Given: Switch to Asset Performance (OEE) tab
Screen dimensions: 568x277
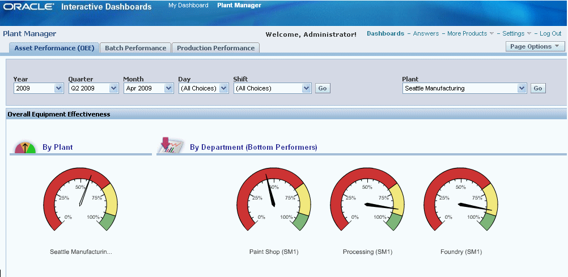Looking at the screenshot, I should (54, 48).
